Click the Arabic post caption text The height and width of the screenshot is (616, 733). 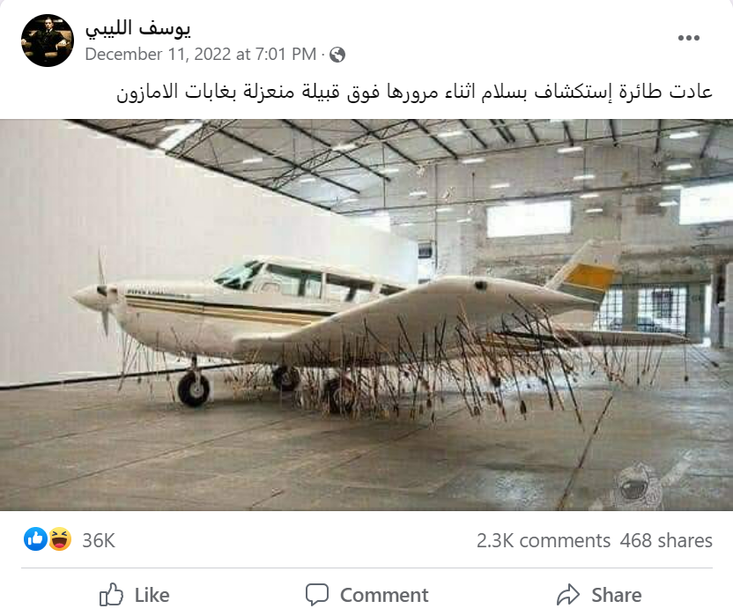click(x=414, y=92)
